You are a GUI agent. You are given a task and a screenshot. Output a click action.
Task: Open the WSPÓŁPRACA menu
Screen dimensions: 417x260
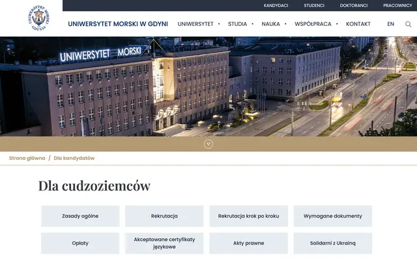(x=313, y=24)
